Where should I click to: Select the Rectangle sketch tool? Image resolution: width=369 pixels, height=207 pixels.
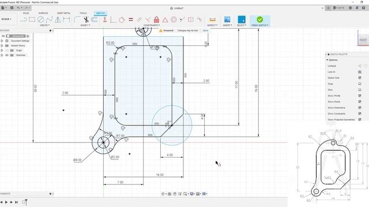(32, 20)
